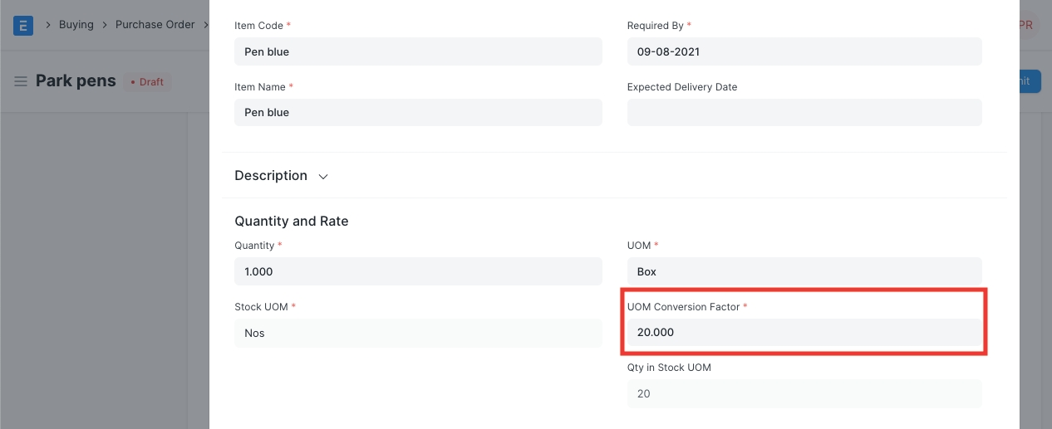Select the Item Code field

click(x=418, y=51)
